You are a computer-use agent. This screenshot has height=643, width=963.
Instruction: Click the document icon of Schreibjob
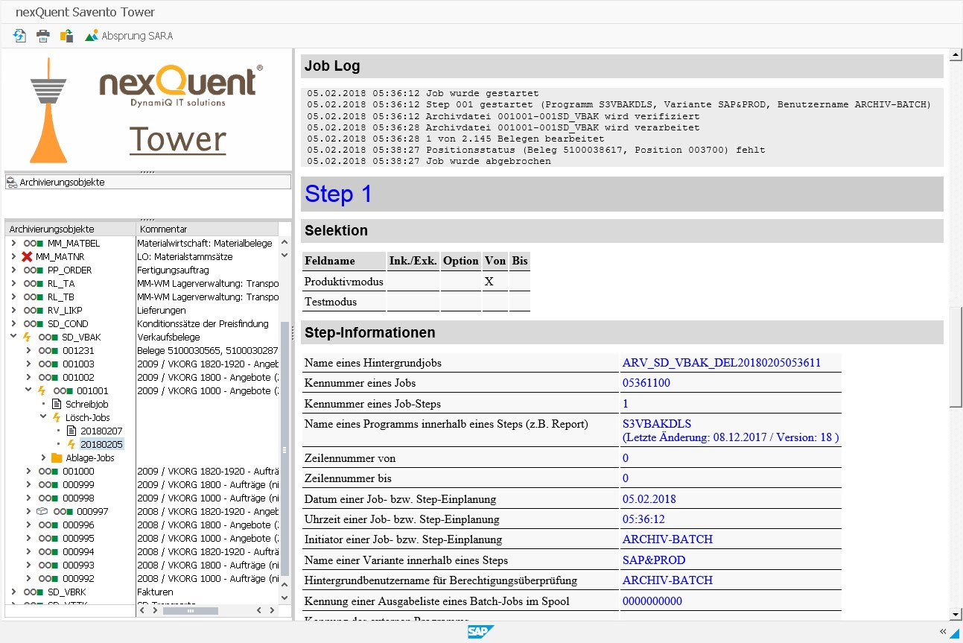click(x=57, y=404)
